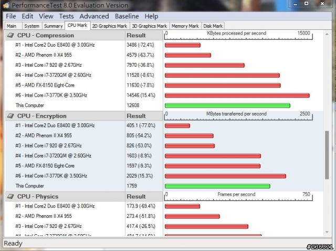The width and height of the screenshot is (336, 251).
Task: Open the File menu
Action: (11, 16)
